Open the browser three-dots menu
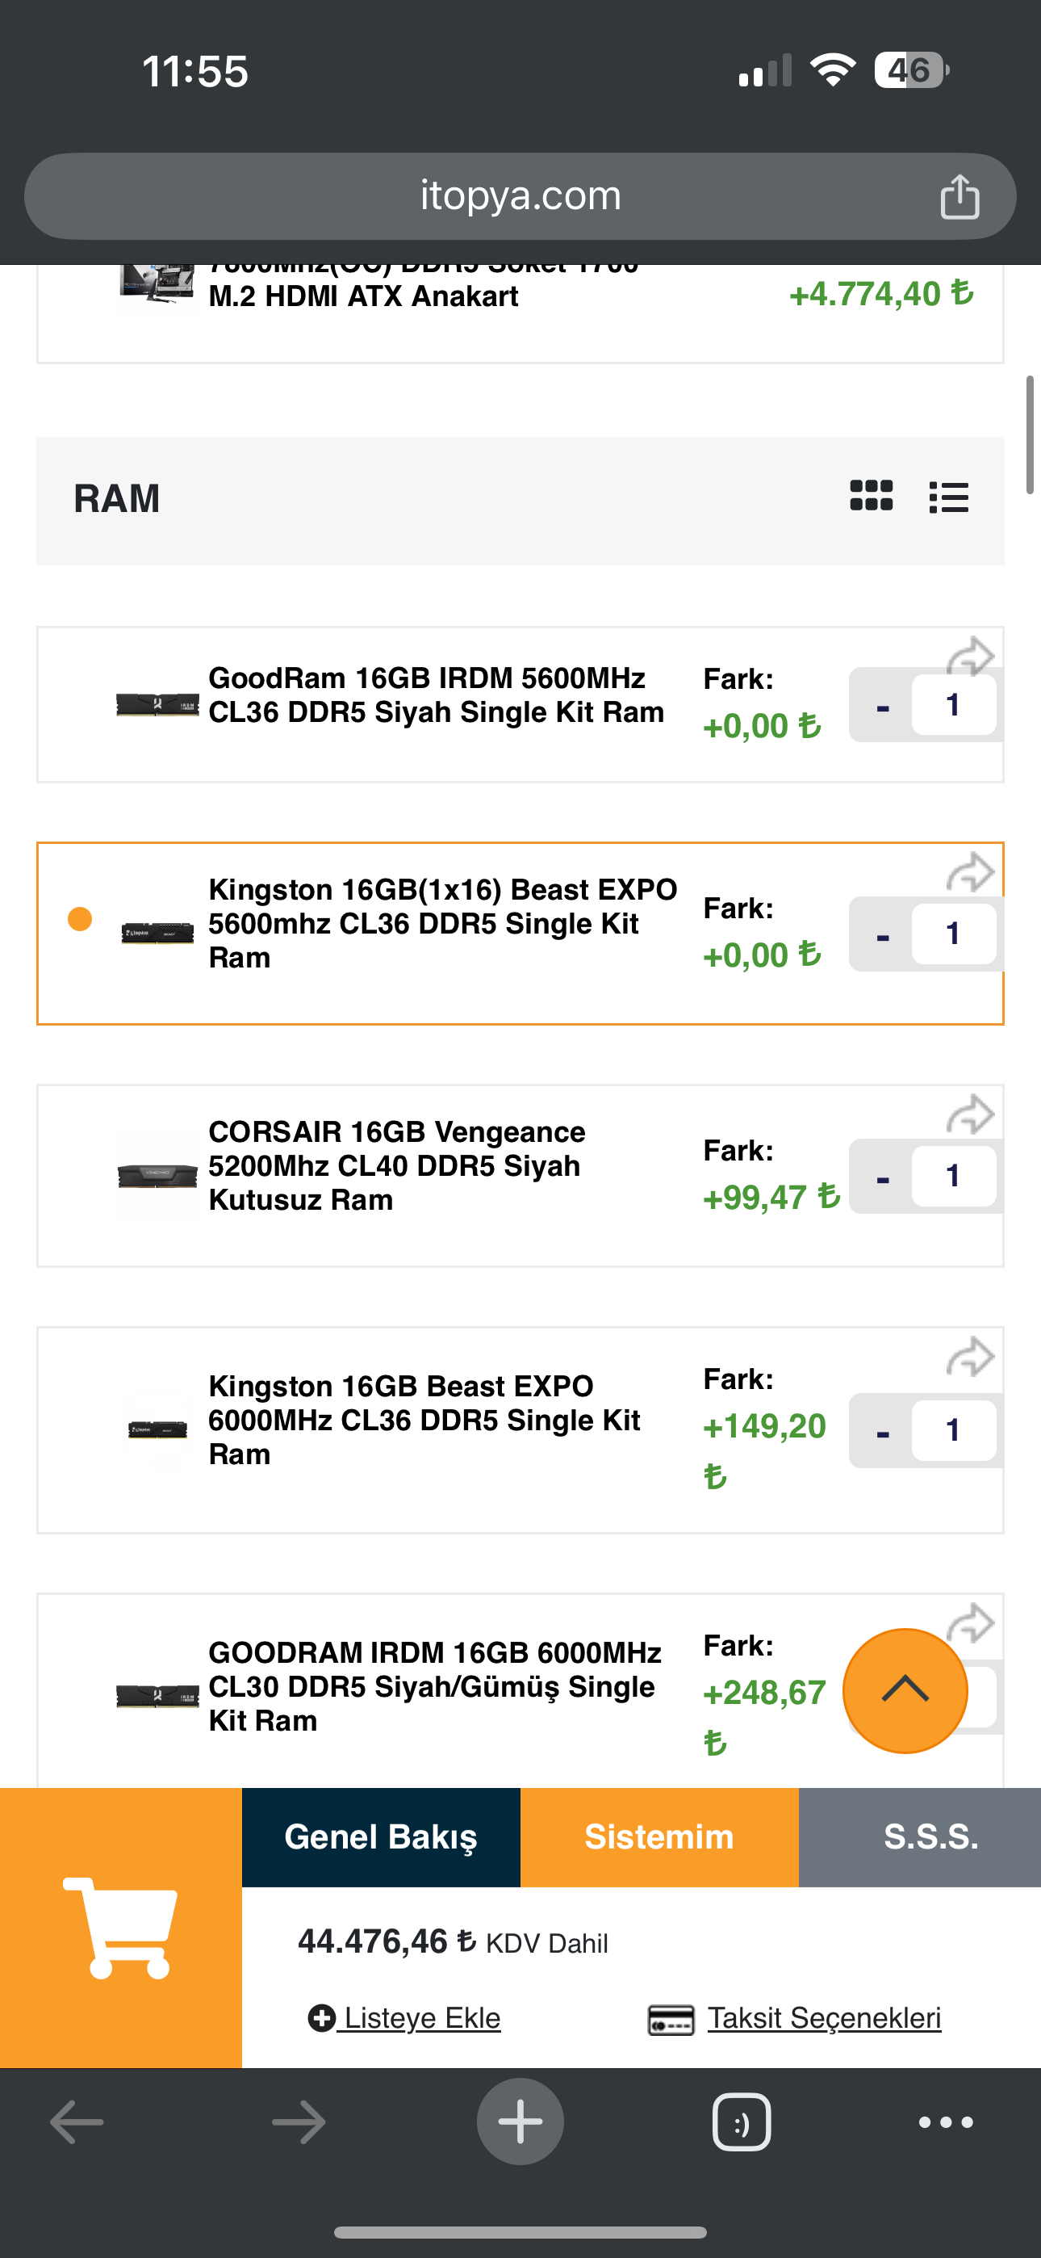 pyautogui.click(x=946, y=2122)
